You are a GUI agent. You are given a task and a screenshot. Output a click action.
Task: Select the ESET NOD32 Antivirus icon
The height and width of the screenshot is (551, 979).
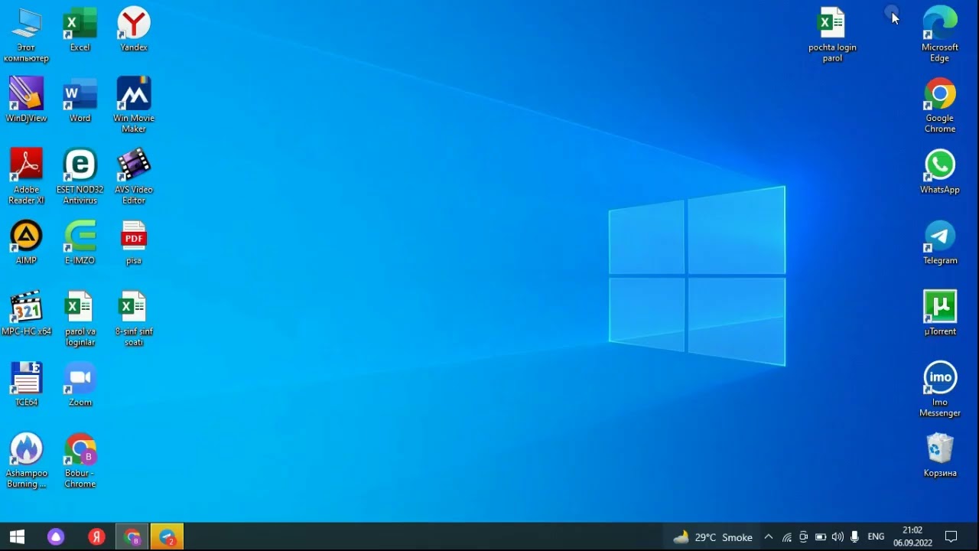click(x=80, y=176)
